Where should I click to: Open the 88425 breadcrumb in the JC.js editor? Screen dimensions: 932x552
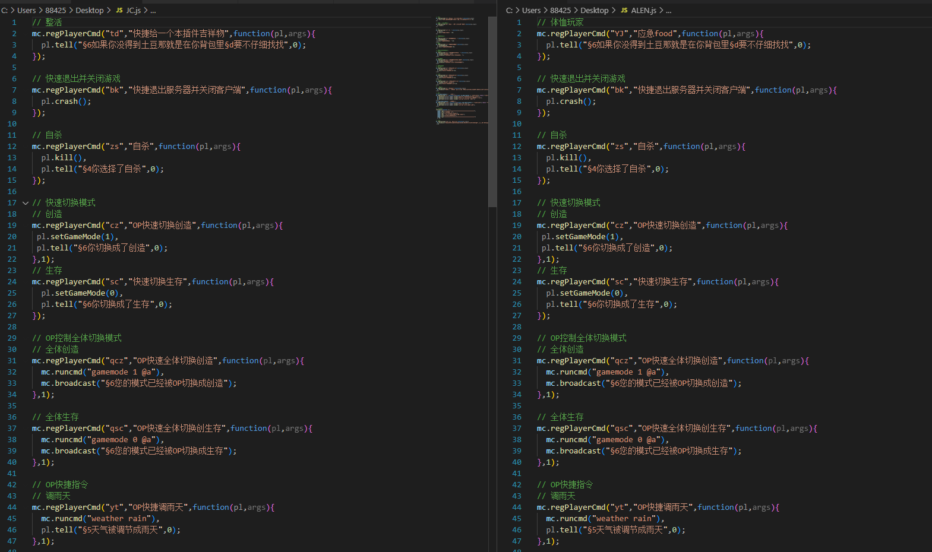pos(56,10)
